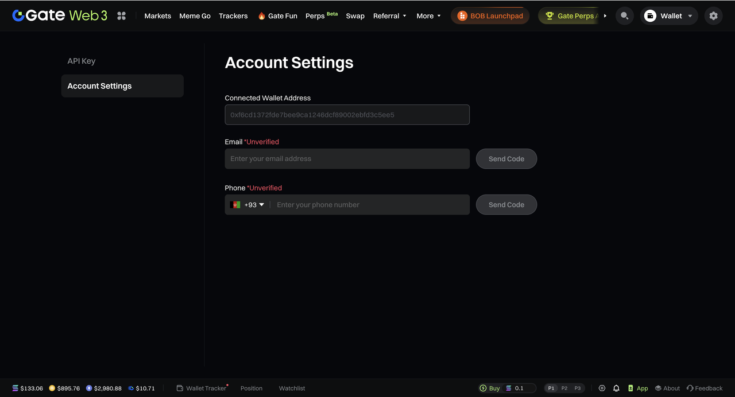735x397 pixels.
Task: Open the Wallet dropdown
Action: tap(669, 16)
